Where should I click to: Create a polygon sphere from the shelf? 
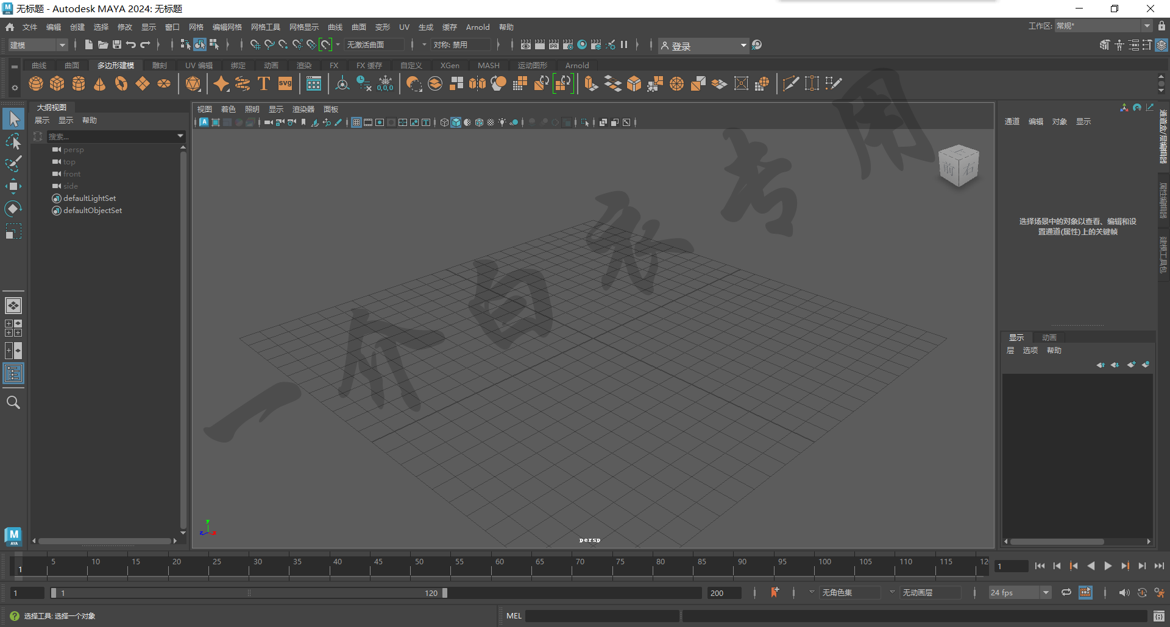[36, 83]
